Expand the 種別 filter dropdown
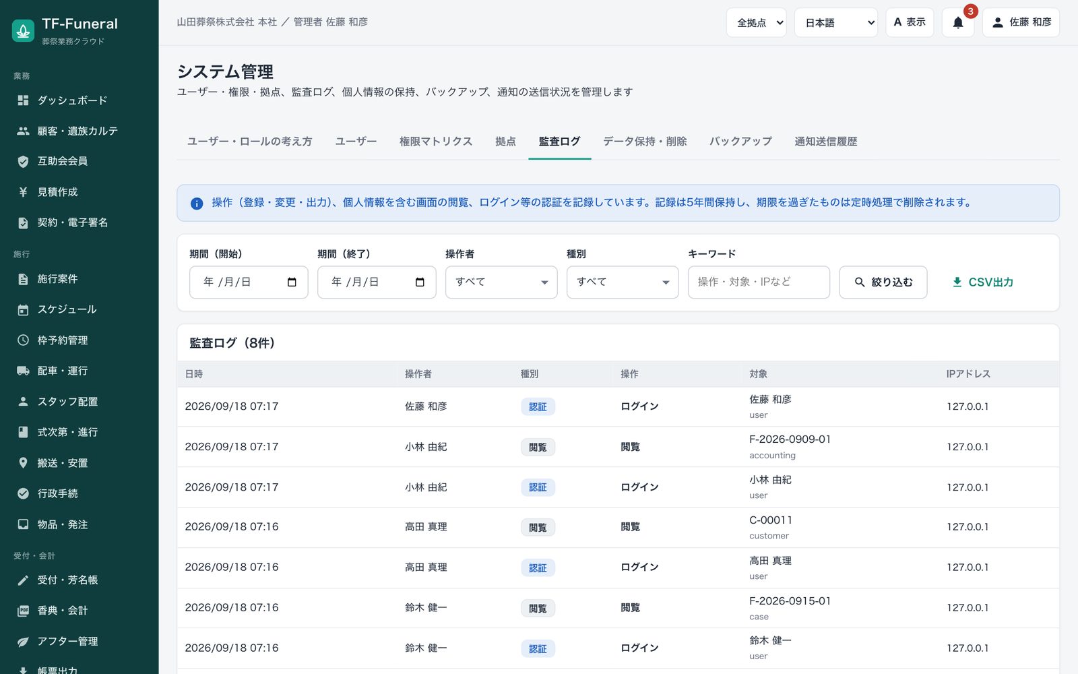The height and width of the screenshot is (674, 1078). click(x=623, y=282)
